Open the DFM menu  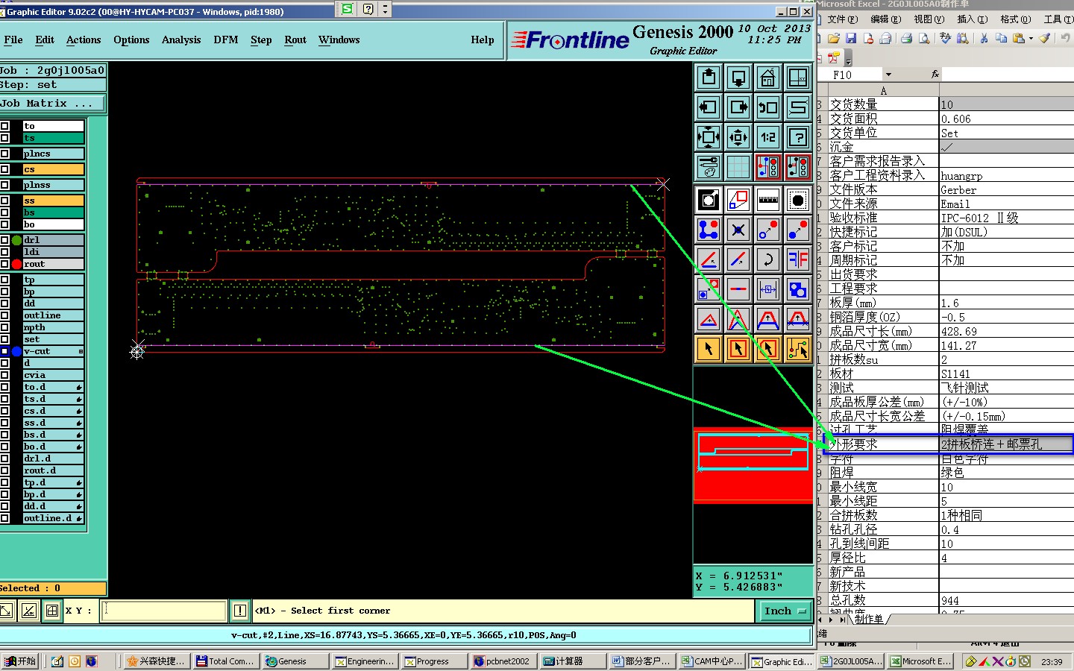[x=225, y=40]
